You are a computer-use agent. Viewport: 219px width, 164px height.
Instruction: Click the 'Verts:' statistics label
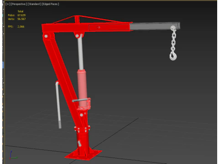point(11,19)
